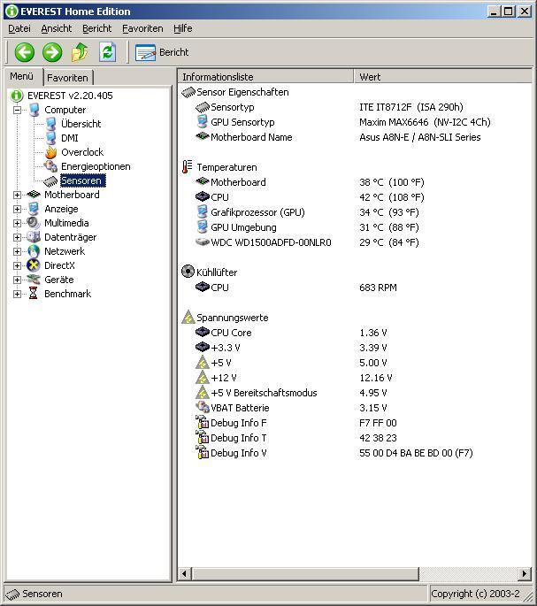The height and width of the screenshot is (606, 537).
Task: Click the Temperaturen thermometer icon
Action: pos(188,167)
